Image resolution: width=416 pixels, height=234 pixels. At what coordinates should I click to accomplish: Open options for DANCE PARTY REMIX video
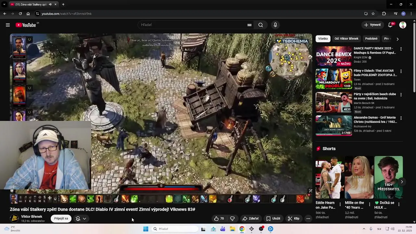pos(401,49)
